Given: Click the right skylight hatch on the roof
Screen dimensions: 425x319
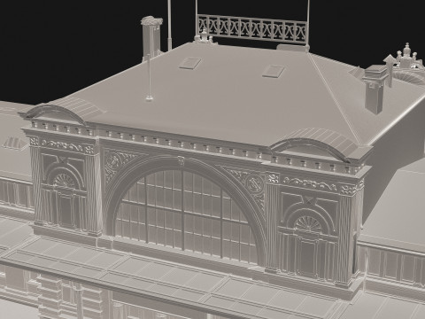Looking at the screenshot, I should [274, 71].
